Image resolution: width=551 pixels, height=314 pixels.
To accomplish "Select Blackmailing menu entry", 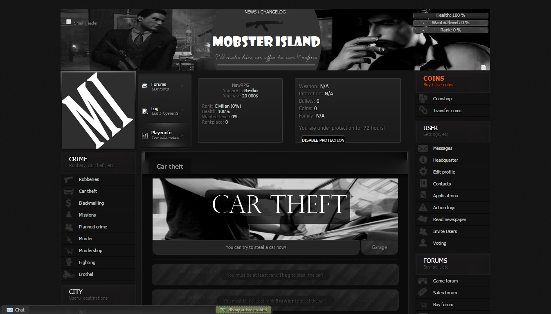I will tap(91, 203).
